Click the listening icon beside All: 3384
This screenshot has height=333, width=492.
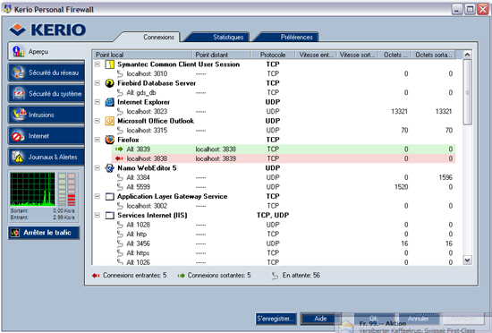pyautogui.click(x=120, y=177)
